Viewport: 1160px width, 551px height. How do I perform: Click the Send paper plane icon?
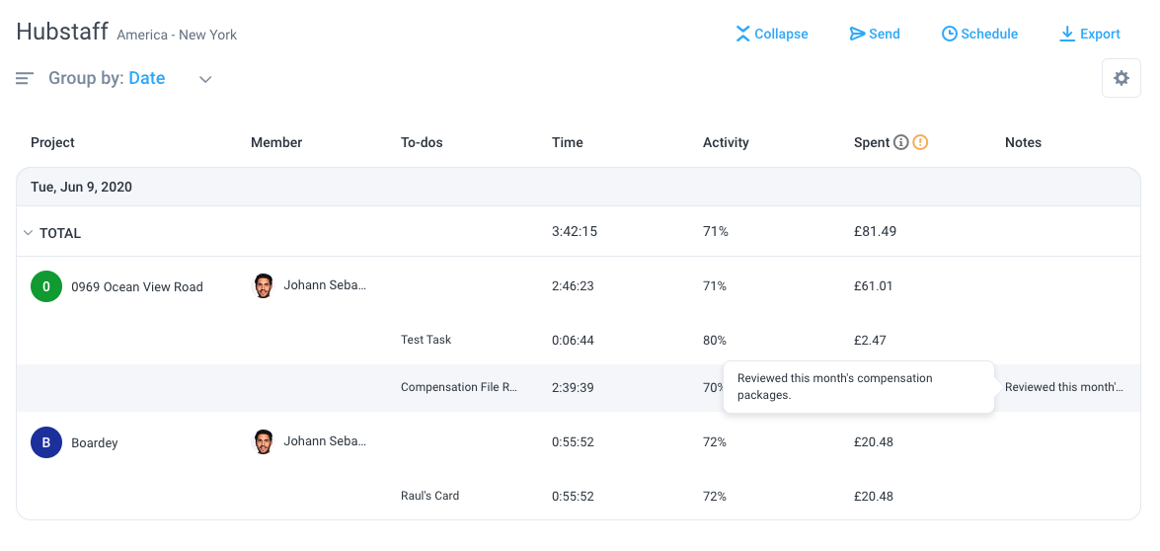[x=857, y=34]
